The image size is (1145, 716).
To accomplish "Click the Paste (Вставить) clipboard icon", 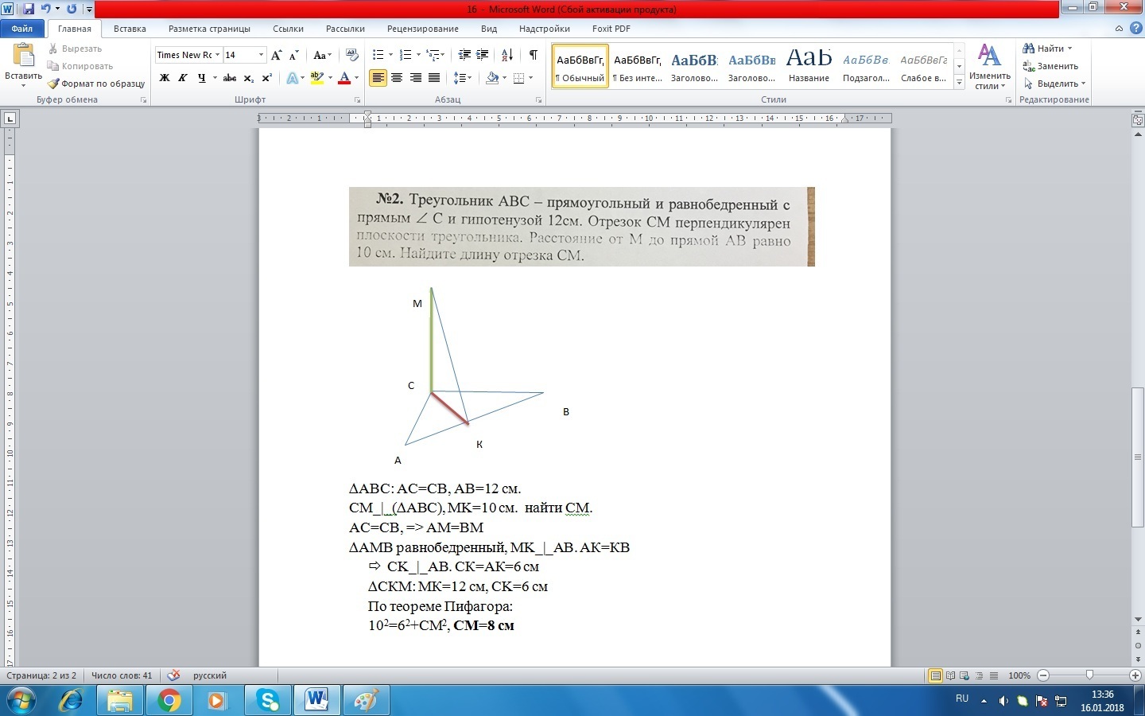I will point(23,56).
